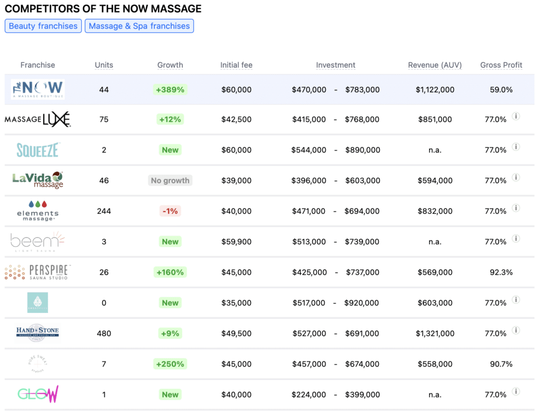This screenshot has width=538, height=417.
Task: Click the $1,321,000 revenue value
Action: click(435, 333)
